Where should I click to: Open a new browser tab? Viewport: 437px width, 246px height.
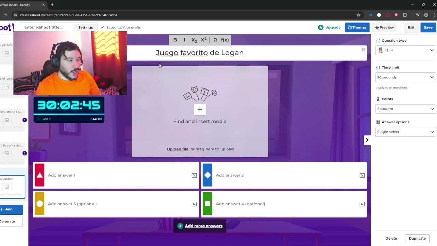52,5
